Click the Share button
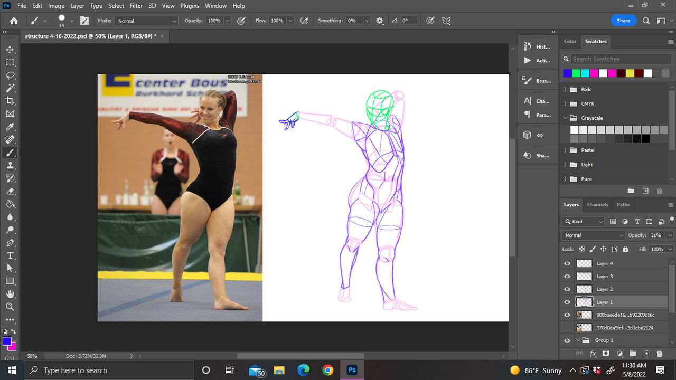This screenshot has height=380, width=676. (623, 21)
